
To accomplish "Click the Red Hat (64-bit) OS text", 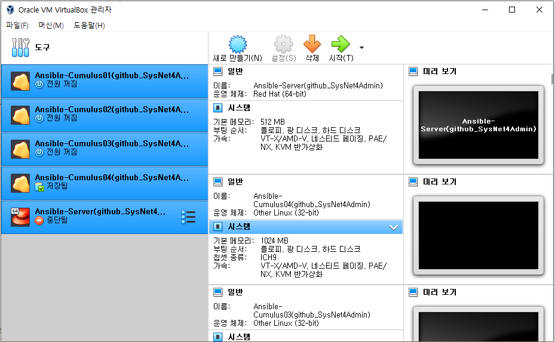I will pos(280,94).
